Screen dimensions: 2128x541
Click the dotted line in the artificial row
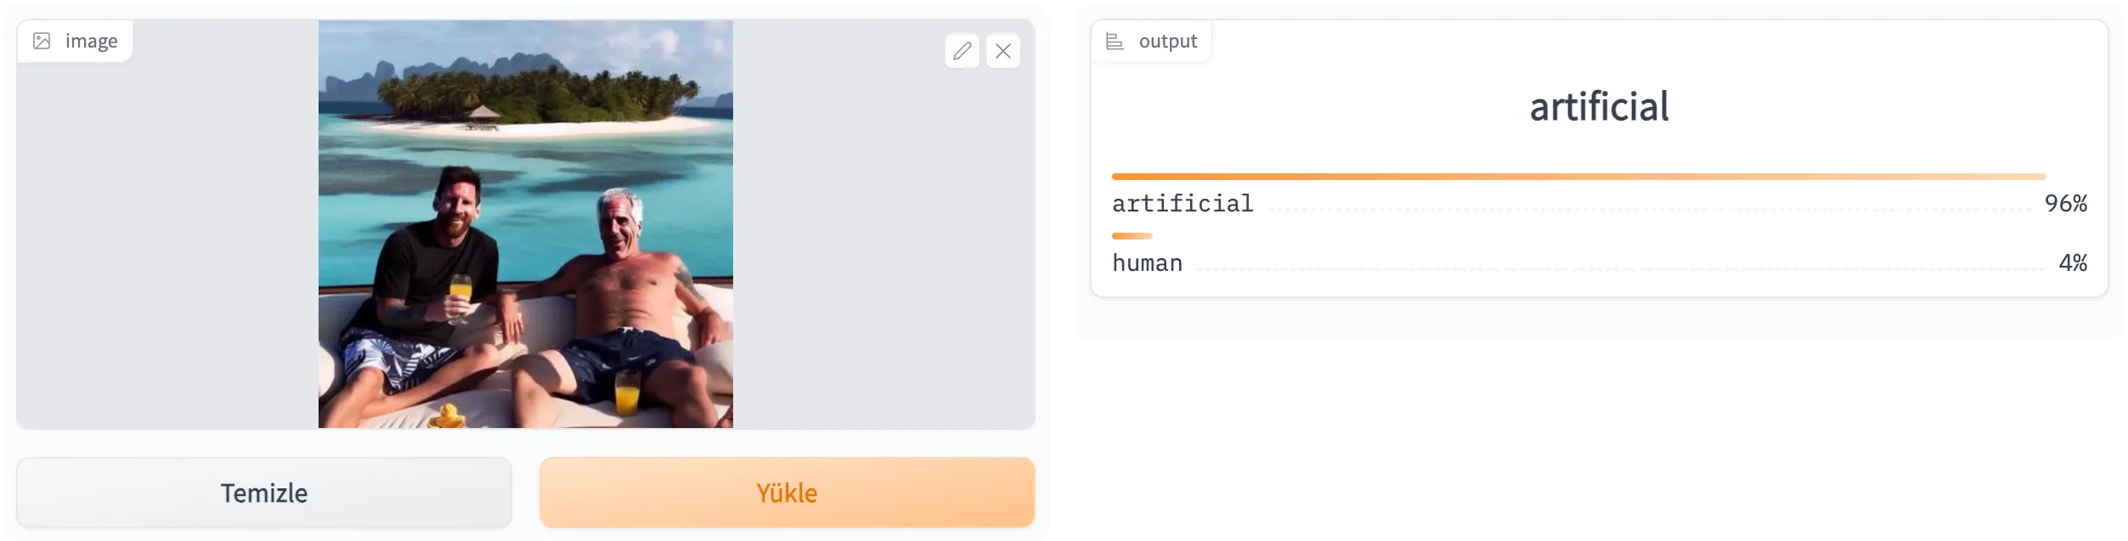(x=1648, y=210)
